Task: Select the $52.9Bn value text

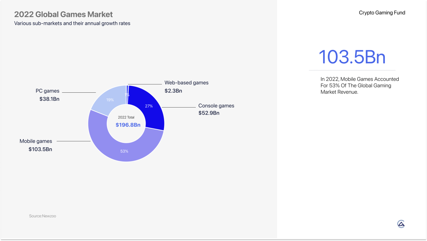Action: coord(209,113)
